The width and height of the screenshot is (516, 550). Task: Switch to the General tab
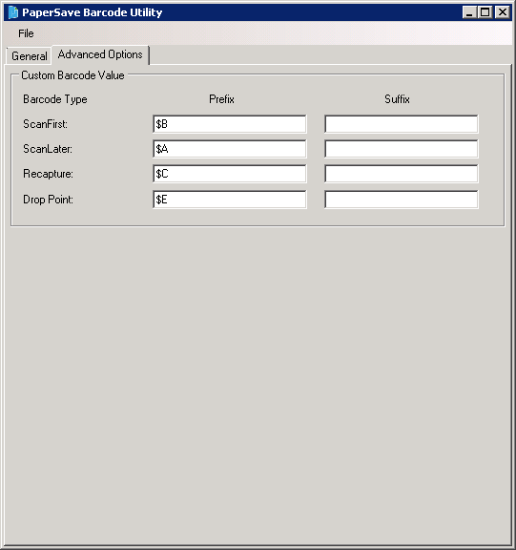point(29,55)
